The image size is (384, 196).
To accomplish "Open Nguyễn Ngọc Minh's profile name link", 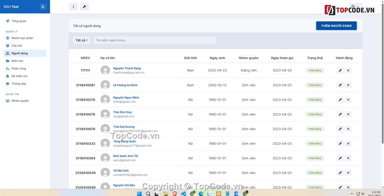I will [126, 97].
